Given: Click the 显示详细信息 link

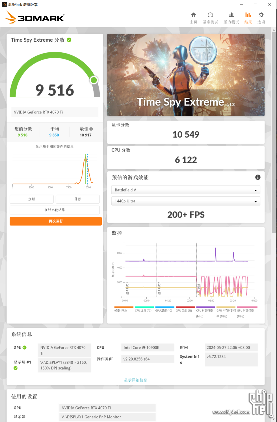Looking at the screenshot, I should (x=136, y=380).
